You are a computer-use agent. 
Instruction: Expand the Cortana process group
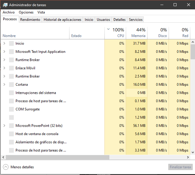point(4,84)
